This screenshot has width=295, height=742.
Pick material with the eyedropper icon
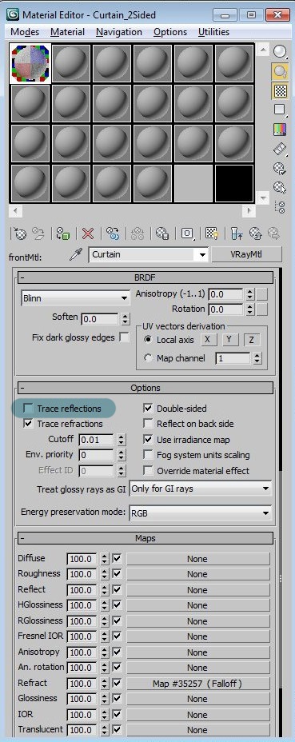(76, 254)
